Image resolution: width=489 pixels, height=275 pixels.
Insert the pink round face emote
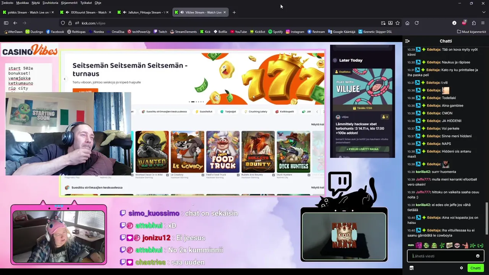click(x=457, y=245)
